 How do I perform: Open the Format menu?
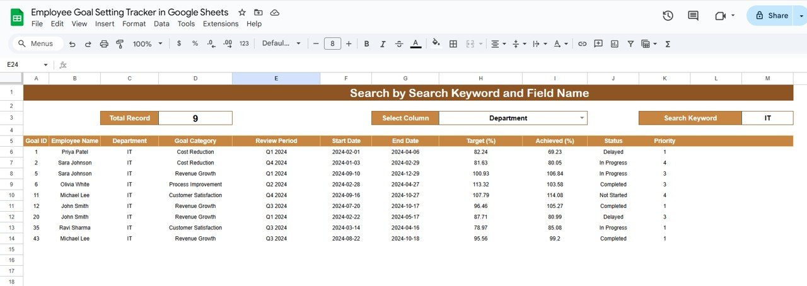pyautogui.click(x=134, y=24)
